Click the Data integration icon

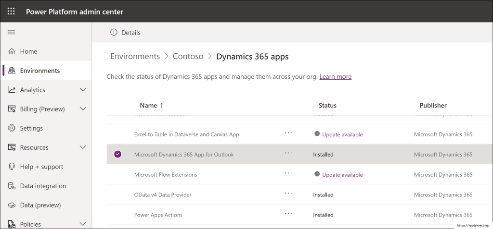click(x=12, y=186)
